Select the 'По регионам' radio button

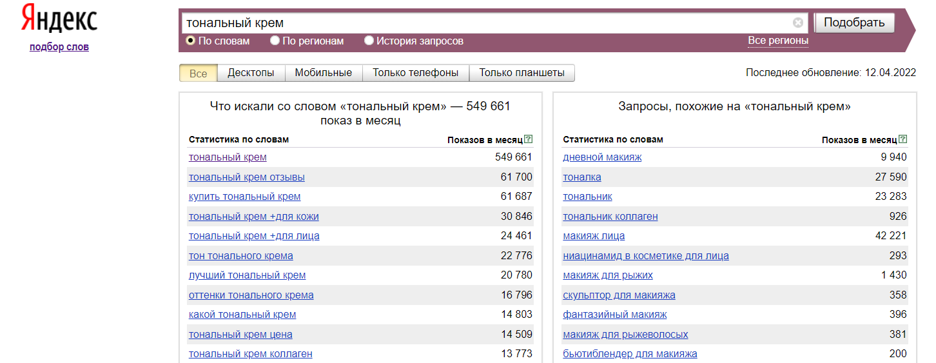[275, 41]
